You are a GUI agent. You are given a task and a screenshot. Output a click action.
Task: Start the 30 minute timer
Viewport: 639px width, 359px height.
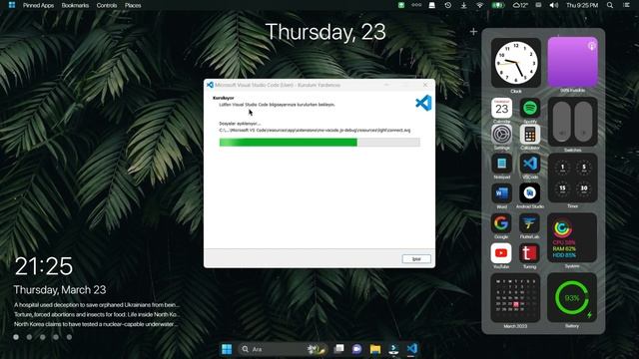click(583, 188)
